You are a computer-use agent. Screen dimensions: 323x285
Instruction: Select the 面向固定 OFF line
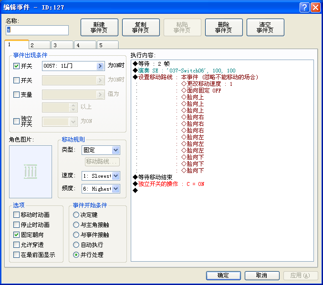tap(201, 91)
